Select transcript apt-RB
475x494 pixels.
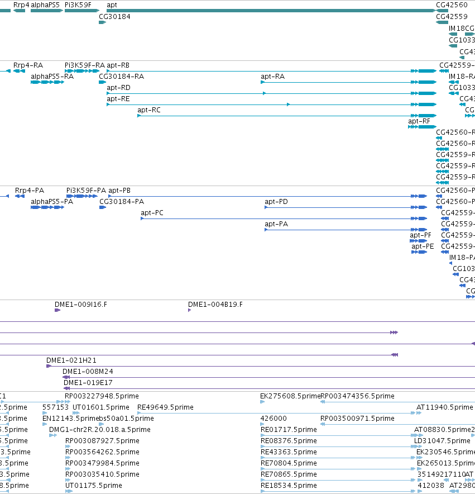[118, 65]
